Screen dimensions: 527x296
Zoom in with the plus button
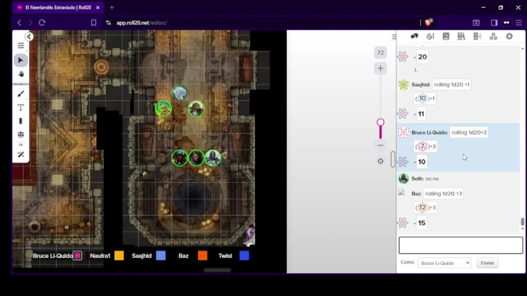coord(380,68)
